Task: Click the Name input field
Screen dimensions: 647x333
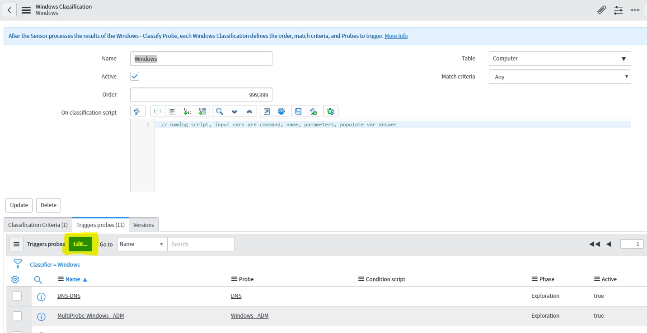Action: [x=201, y=59]
